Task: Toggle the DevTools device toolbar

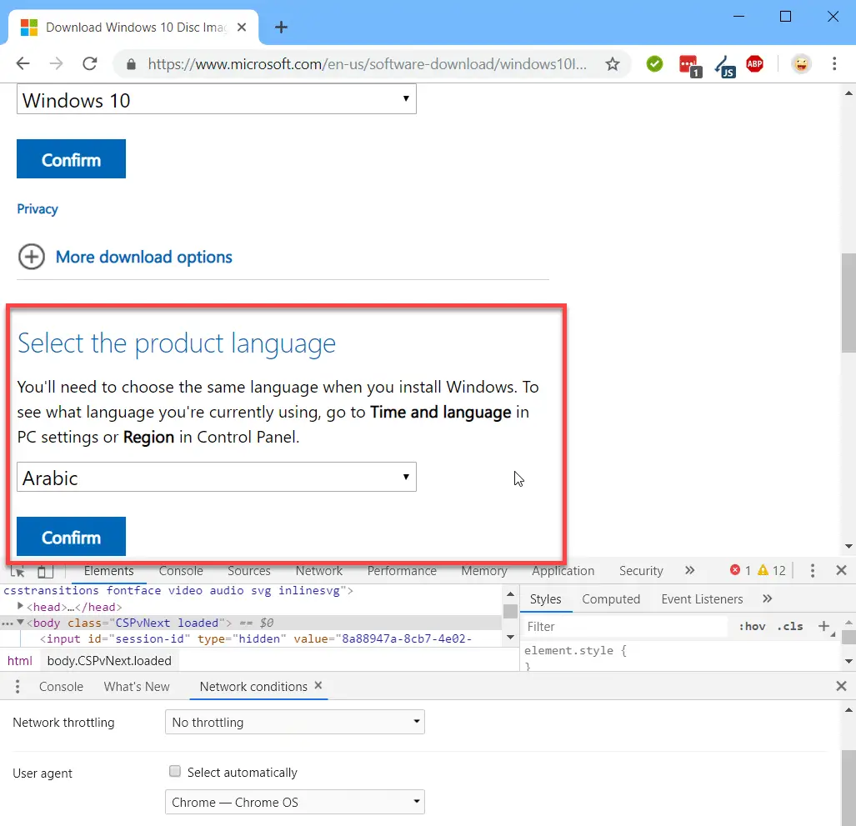Action: click(x=45, y=571)
